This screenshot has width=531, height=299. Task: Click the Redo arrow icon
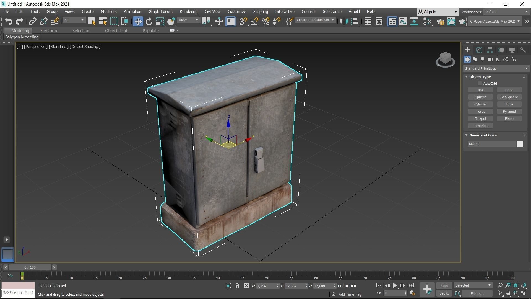pos(19,21)
